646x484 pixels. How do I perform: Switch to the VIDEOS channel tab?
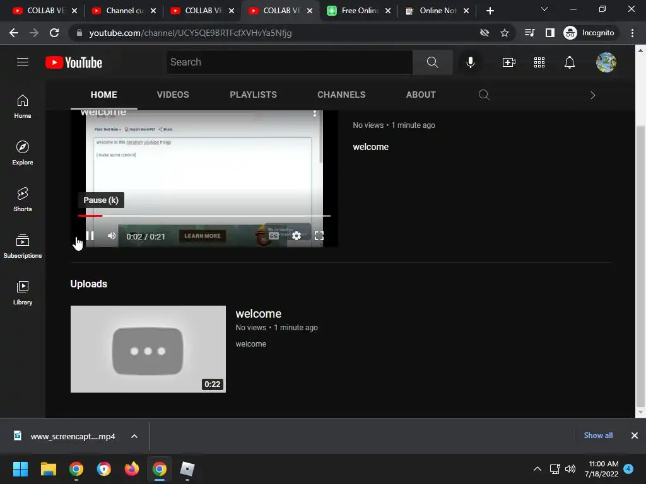[x=173, y=95]
